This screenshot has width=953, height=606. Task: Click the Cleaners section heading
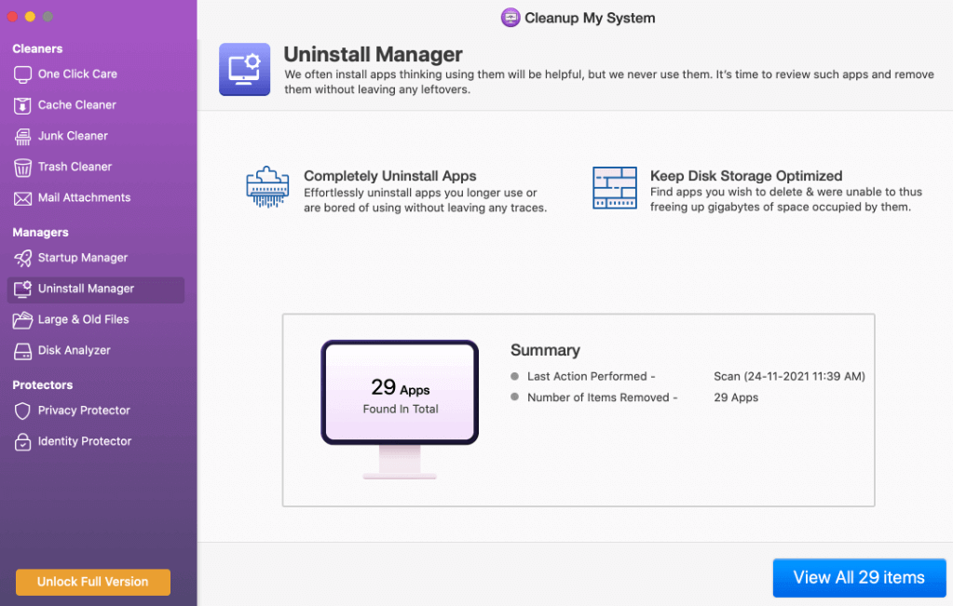click(37, 48)
